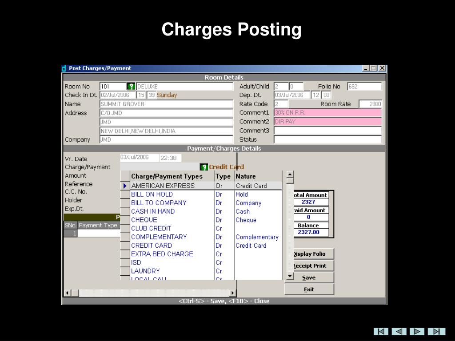
Task: Click the Room Rate field showing 2800
Action: click(x=370, y=104)
